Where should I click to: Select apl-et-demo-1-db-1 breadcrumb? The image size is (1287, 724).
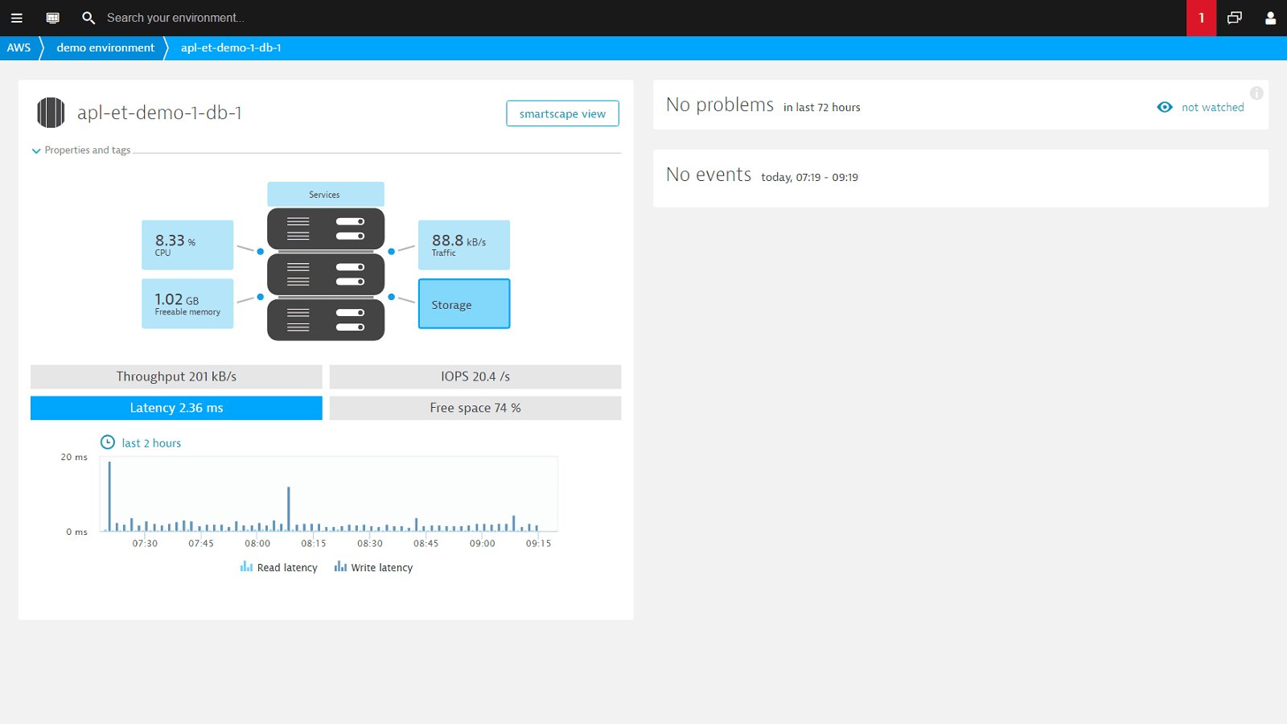[x=231, y=47]
